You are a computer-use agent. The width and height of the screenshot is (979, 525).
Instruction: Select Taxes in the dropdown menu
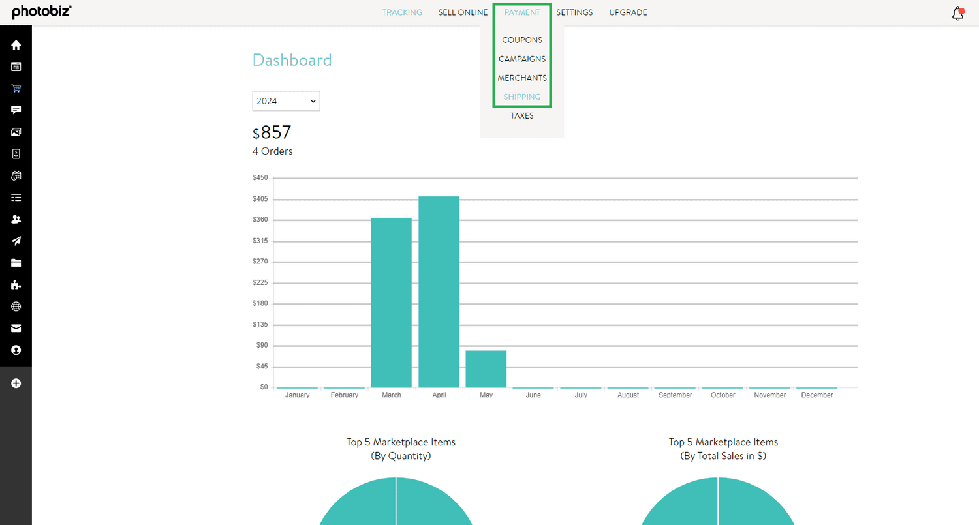point(522,115)
